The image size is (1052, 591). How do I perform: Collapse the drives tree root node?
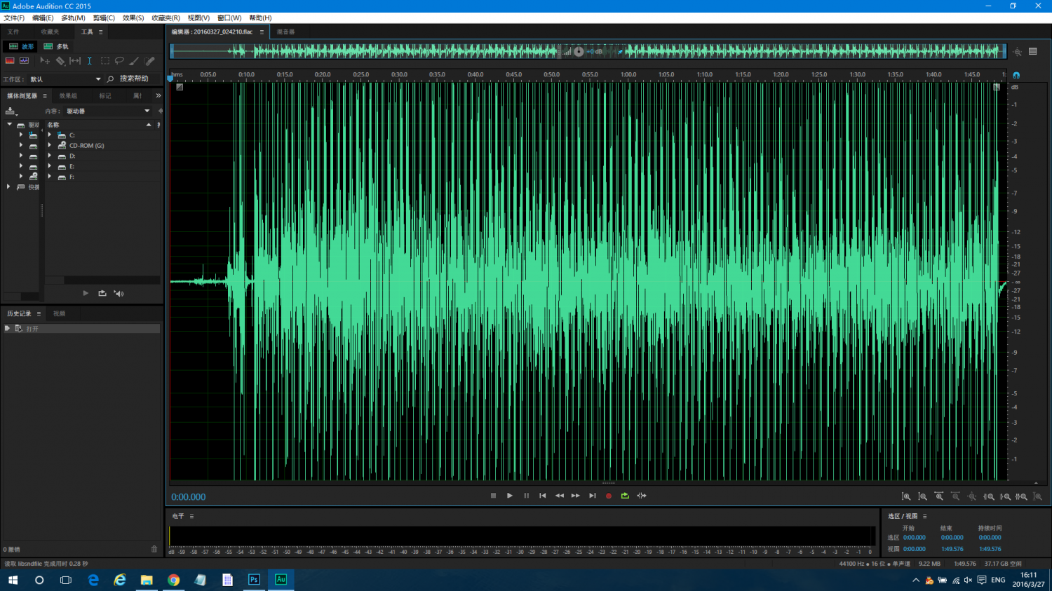click(9, 125)
